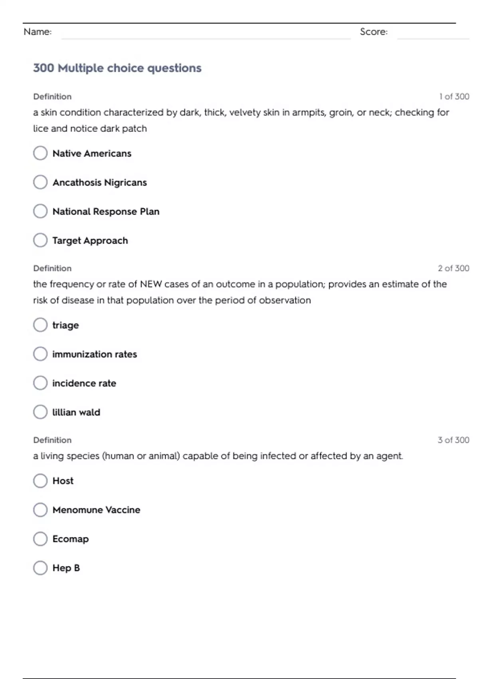Click the '300 Multiple choice questions' heading
Screen dimensions: 479x679
coord(117,68)
